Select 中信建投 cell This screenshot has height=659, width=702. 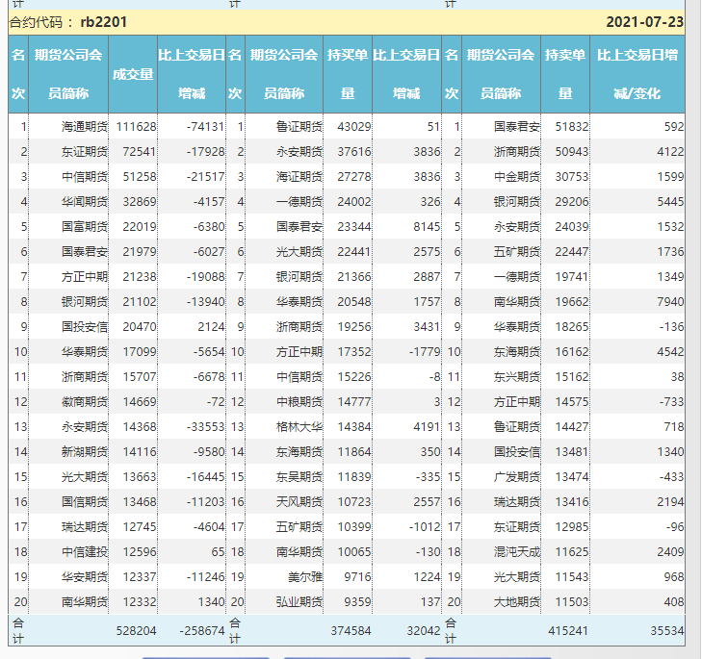(x=85, y=552)
